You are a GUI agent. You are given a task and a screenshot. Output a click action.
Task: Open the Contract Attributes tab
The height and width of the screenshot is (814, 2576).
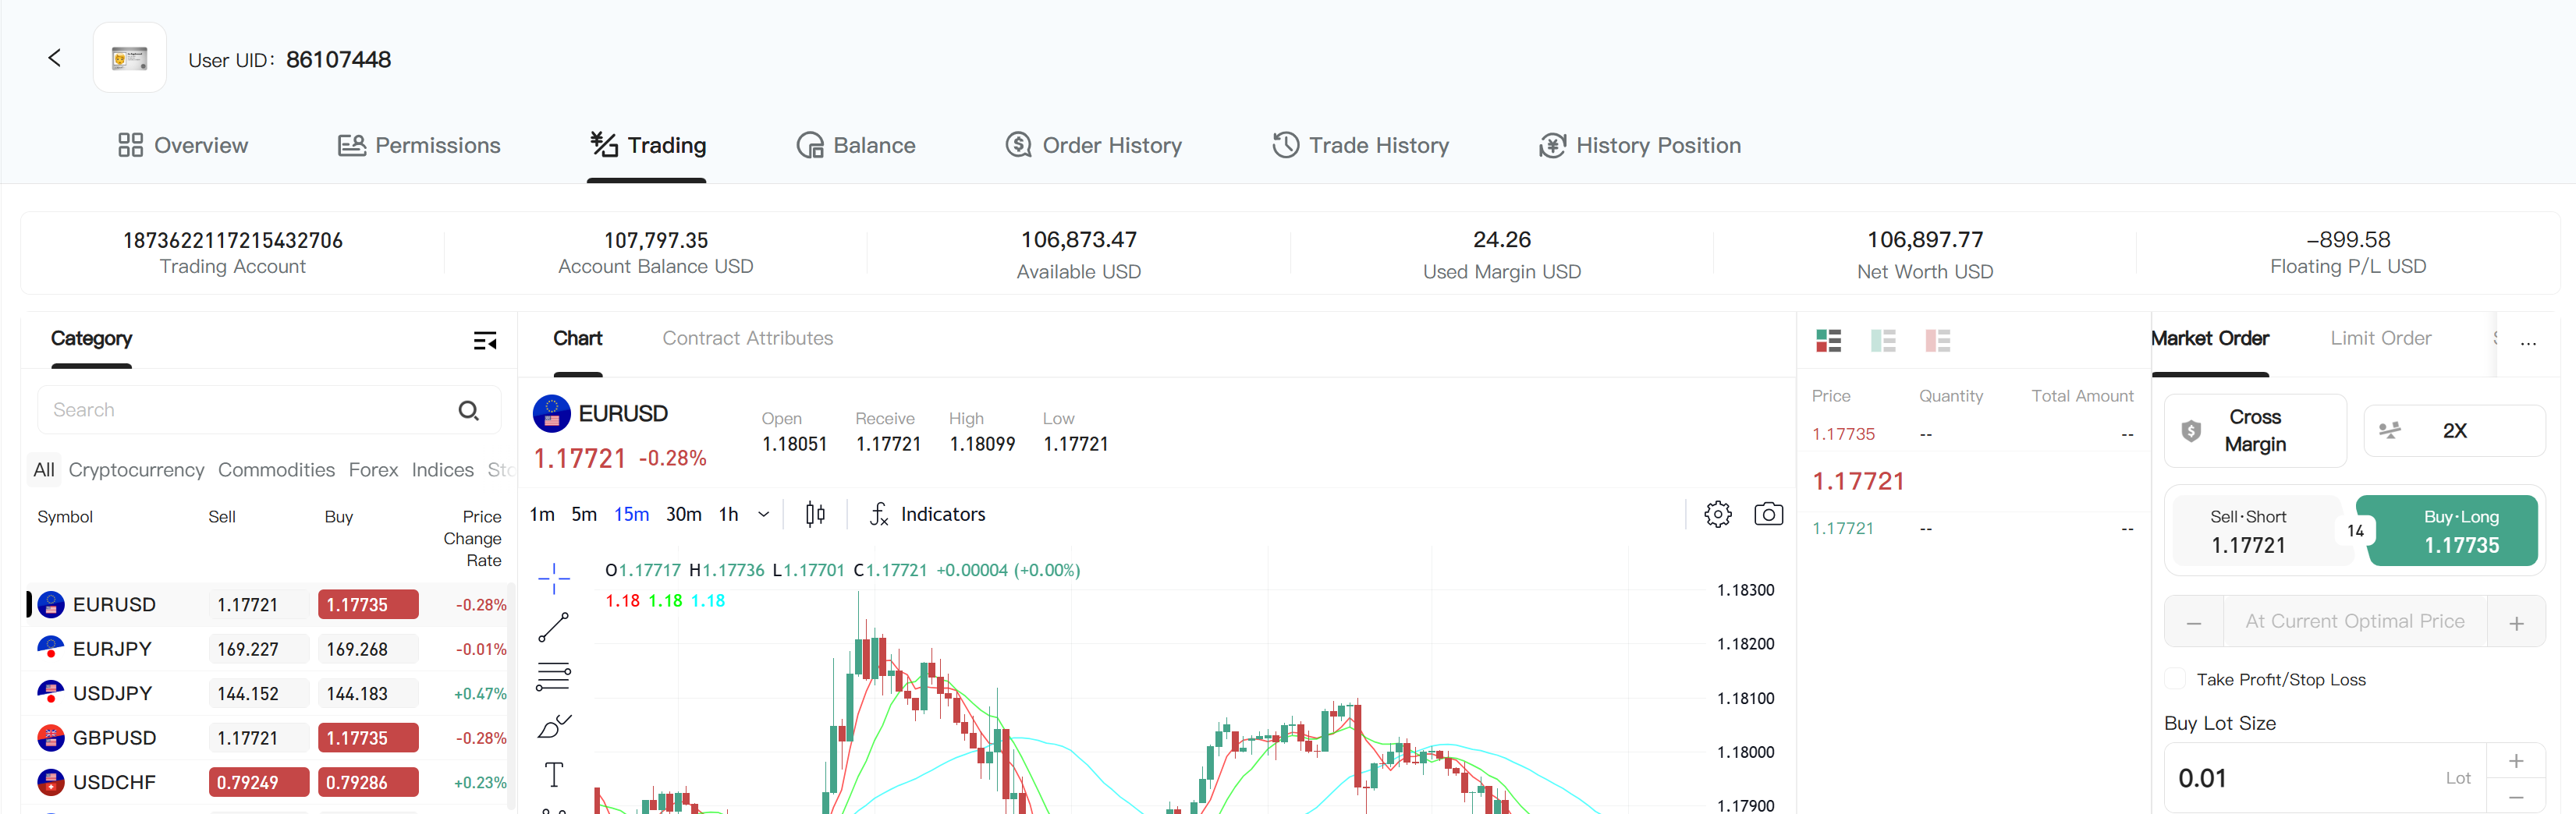pos(747,338)
